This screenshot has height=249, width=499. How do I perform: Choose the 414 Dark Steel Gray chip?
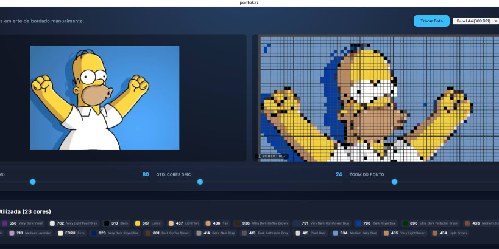tap(216, 233)
